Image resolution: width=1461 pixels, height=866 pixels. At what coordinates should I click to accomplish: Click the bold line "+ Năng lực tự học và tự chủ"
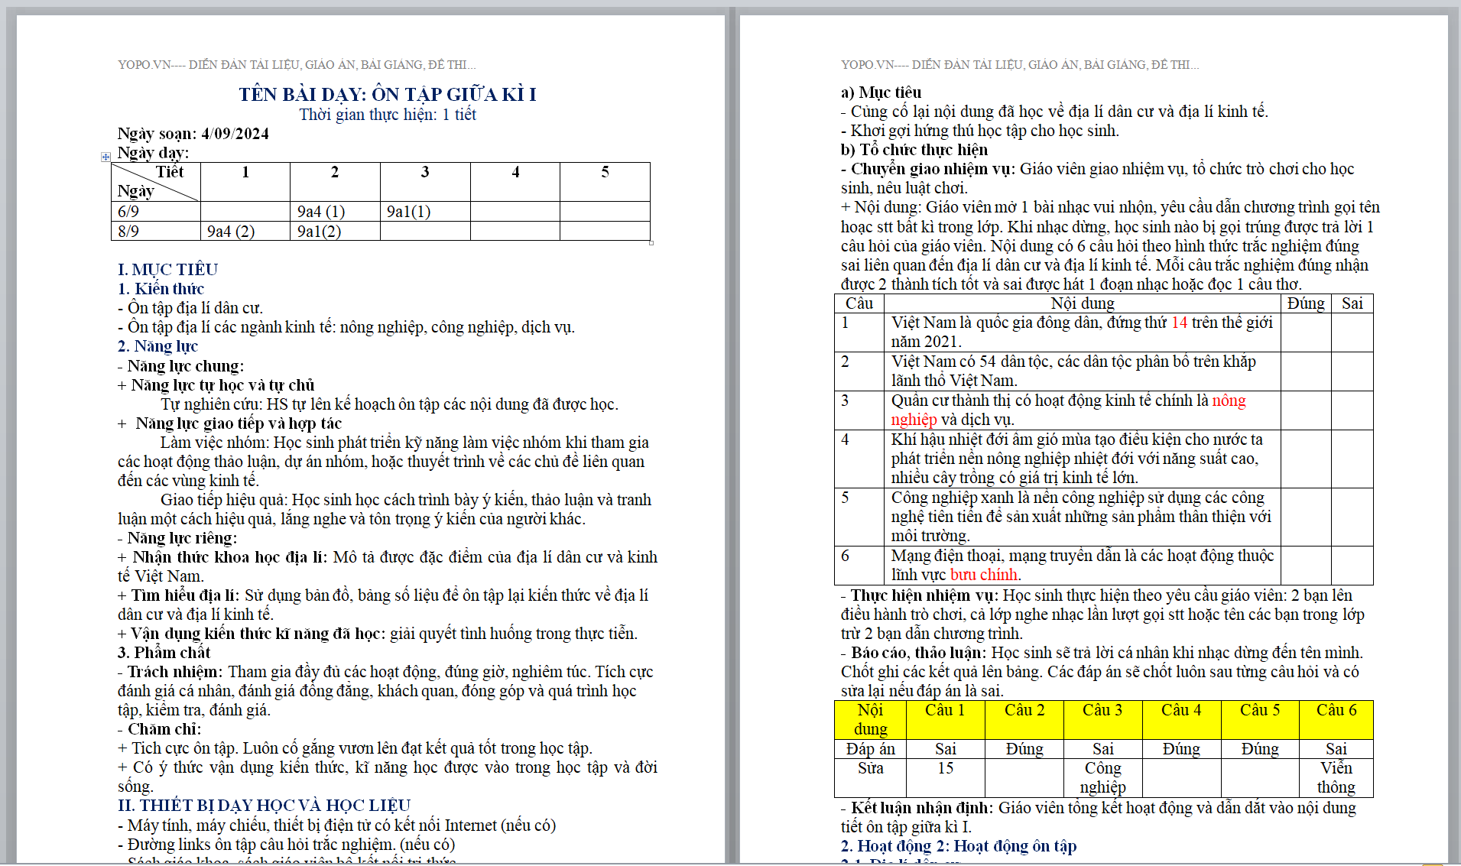pos(216,385)
